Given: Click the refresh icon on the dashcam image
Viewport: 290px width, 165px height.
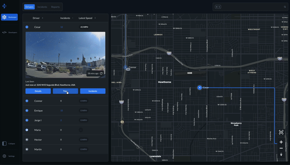Looking at the screenshot, I should click(101, 73).
